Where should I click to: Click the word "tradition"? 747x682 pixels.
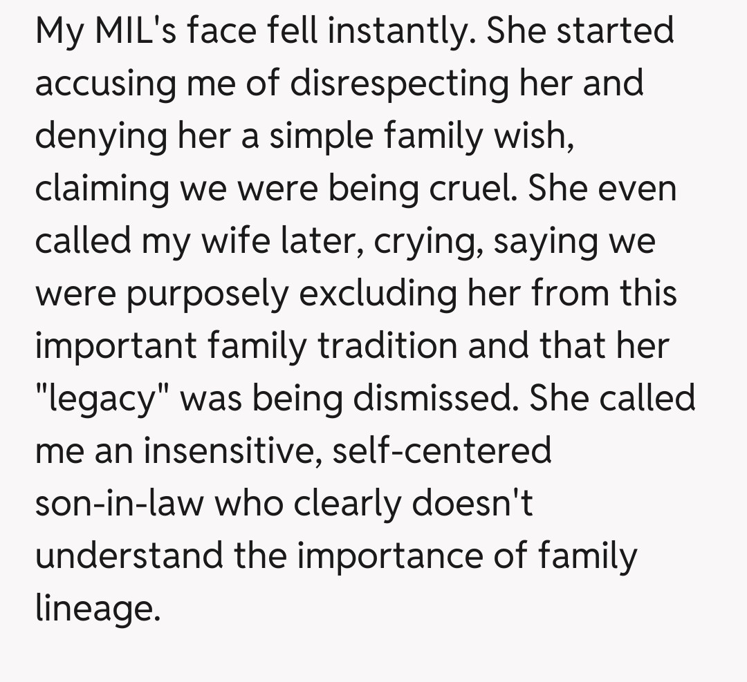coord(387,346)
